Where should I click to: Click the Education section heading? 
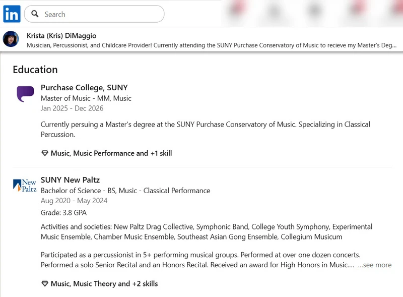click(x=35, y=70)
